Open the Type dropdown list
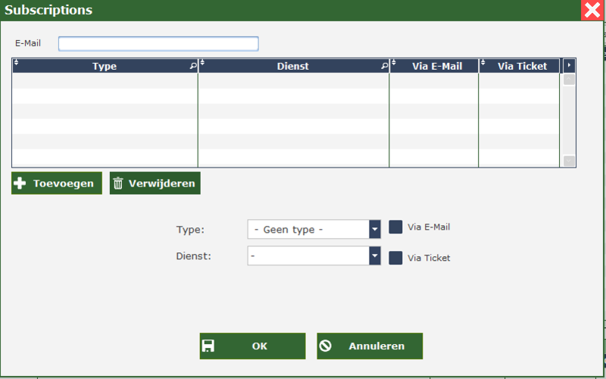 [374, 230]
